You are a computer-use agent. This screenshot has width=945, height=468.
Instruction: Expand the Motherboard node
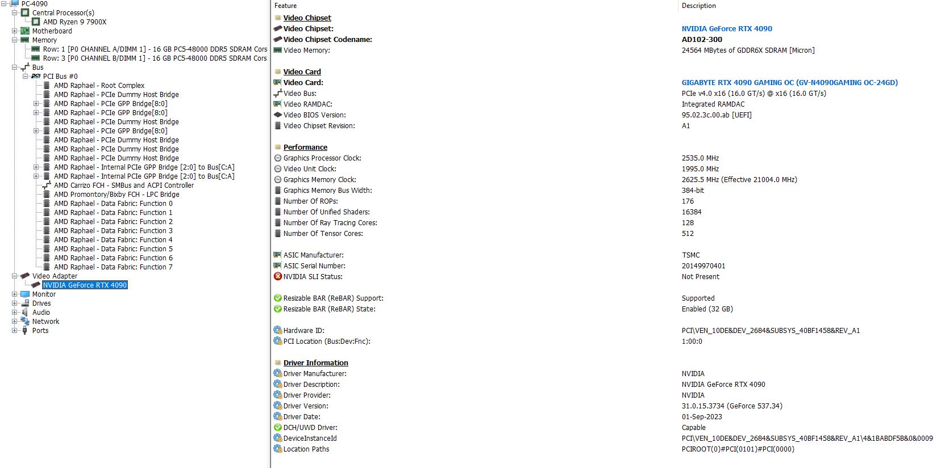[15, 31]
